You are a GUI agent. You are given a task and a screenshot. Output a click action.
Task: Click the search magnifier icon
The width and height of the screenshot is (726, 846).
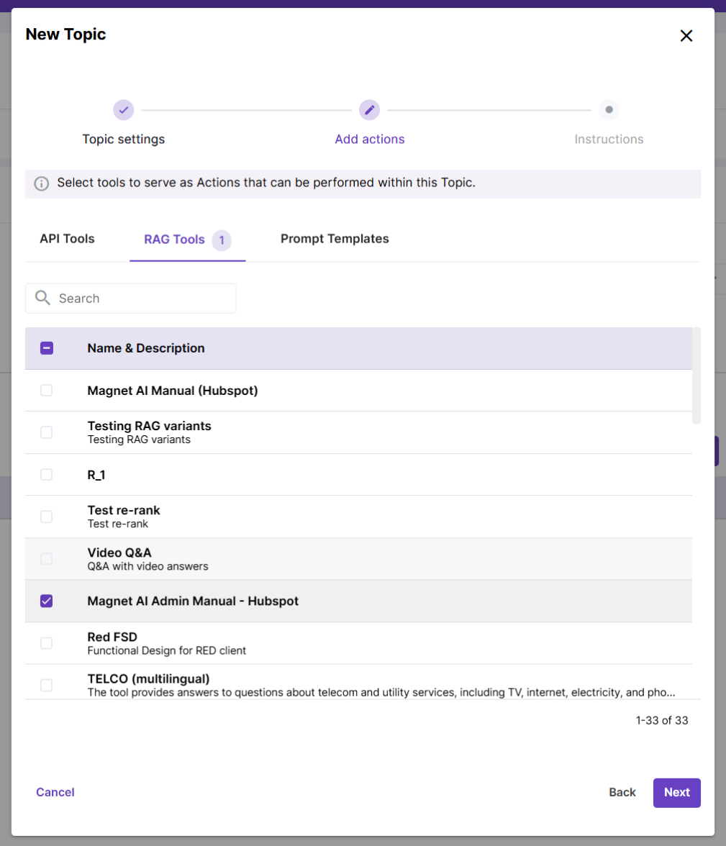click(x=42, y=298)
